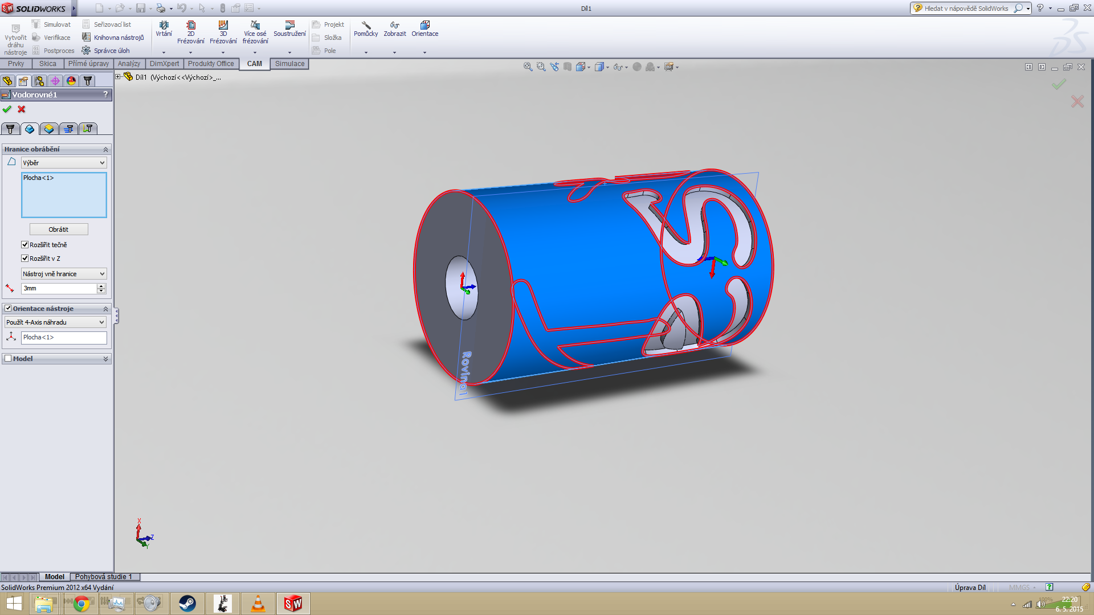1094x615 pixels.
Task: Open Použít 4-Axis náhradu dropdown
Action: [x=55, y=322]
